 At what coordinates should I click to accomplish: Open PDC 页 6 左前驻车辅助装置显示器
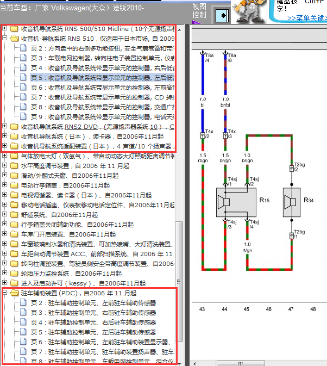tap(102, 342)
